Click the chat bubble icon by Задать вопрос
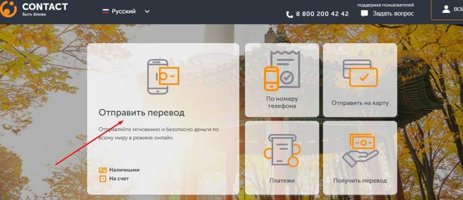Screen dimensions: 463x200 point(364,14)
